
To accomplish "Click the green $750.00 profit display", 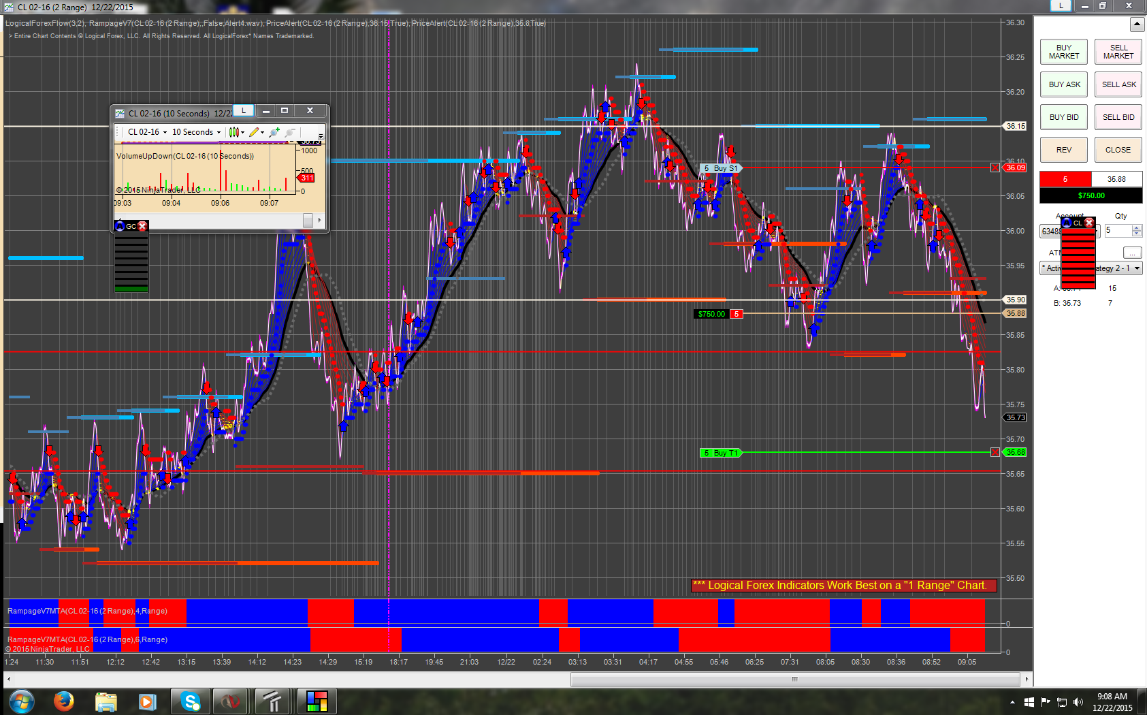I will click(1091, 195).
